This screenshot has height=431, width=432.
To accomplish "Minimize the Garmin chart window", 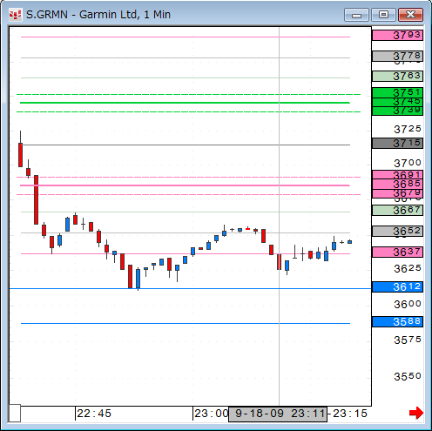I will [356, 15].
